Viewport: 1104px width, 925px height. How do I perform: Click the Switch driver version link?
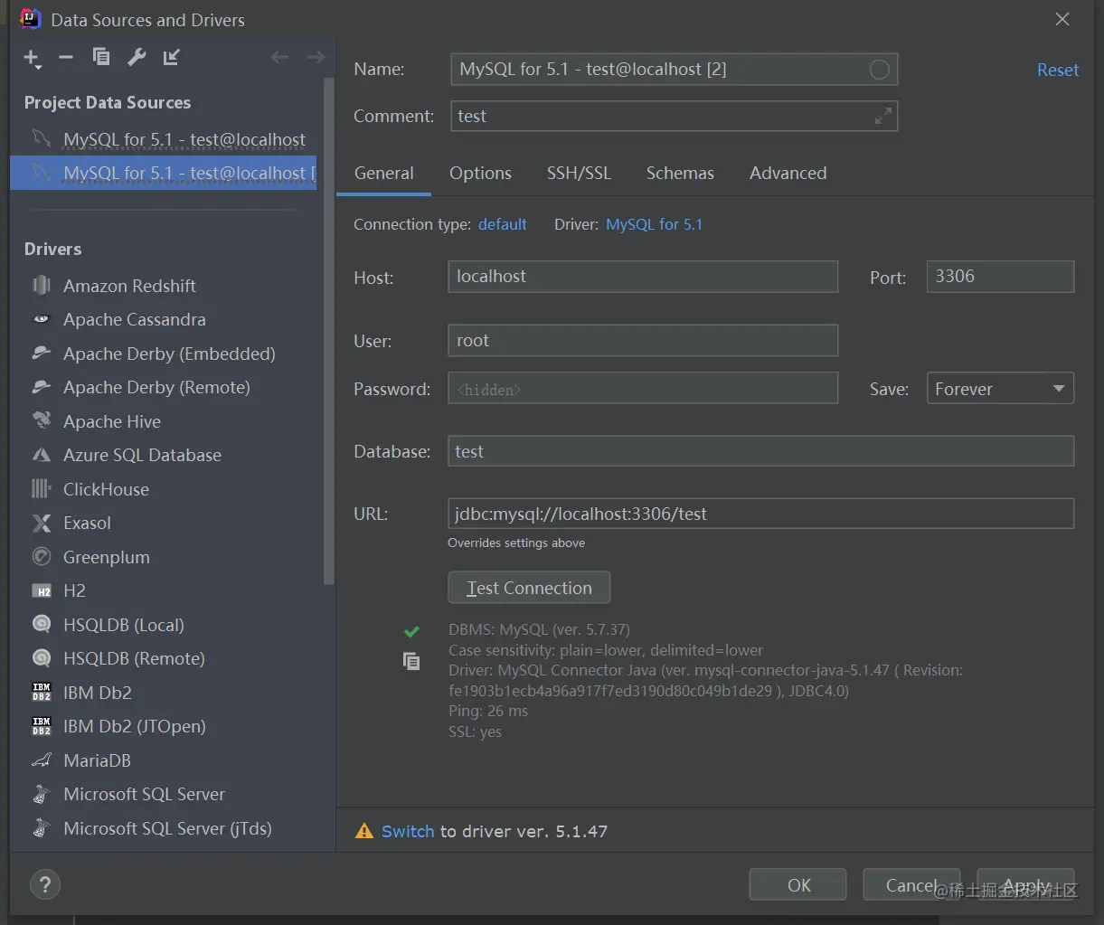pyautogui.click(x=408, y=831)
